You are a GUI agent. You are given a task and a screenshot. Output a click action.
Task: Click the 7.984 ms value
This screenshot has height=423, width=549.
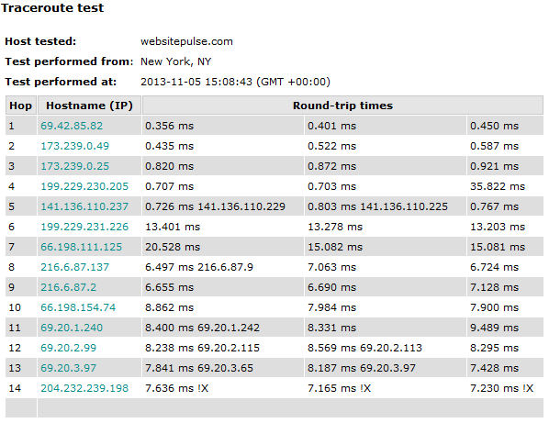click(x=331, y=307)
